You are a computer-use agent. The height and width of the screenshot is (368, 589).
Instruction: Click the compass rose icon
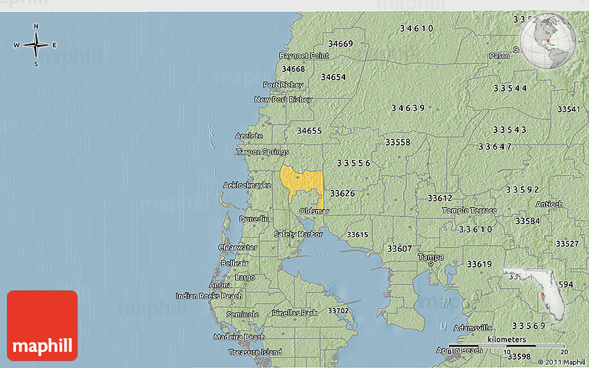(36, 45)
